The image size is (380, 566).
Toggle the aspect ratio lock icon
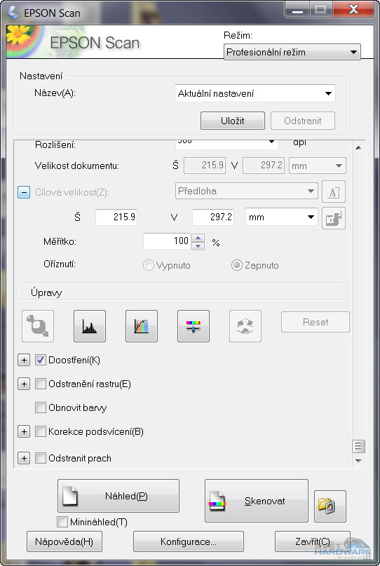point(334,218)
